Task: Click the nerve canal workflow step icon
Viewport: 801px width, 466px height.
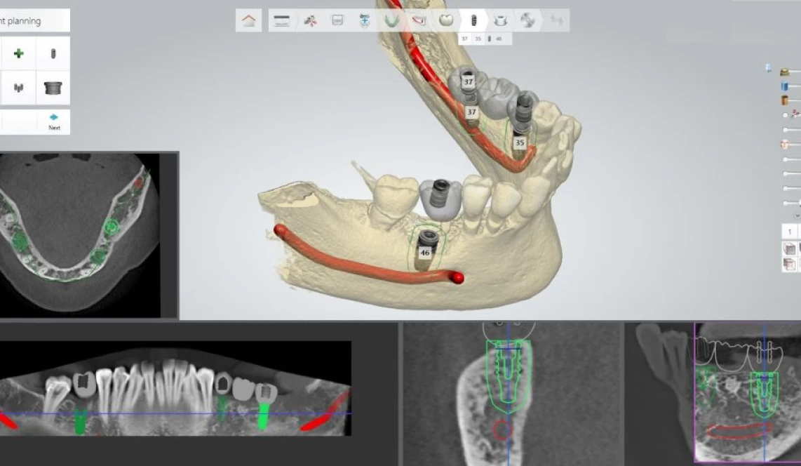Action: click(x=418, y=20)
